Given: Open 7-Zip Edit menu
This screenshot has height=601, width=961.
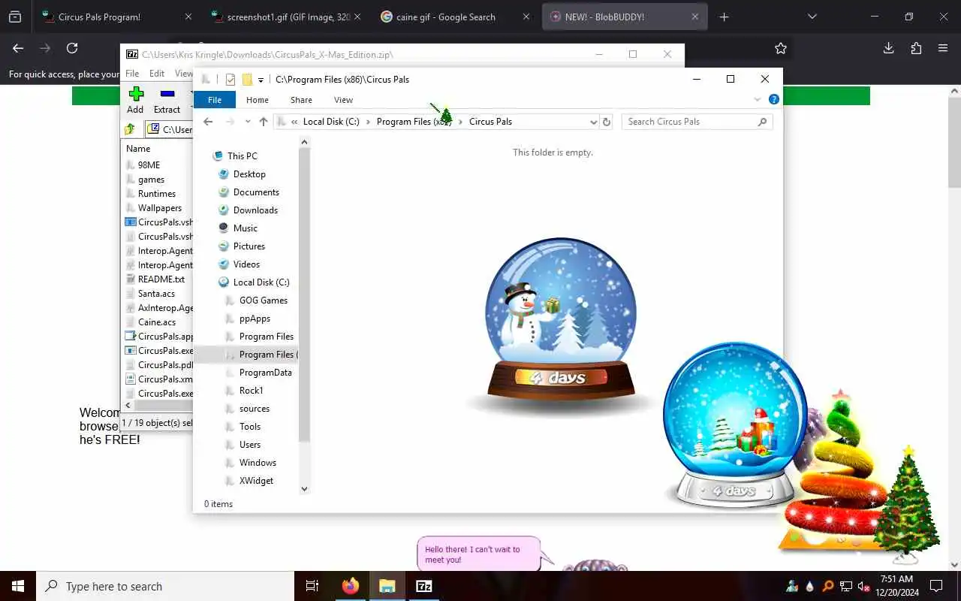Looking at the screenshot, I should pos(157,74).
